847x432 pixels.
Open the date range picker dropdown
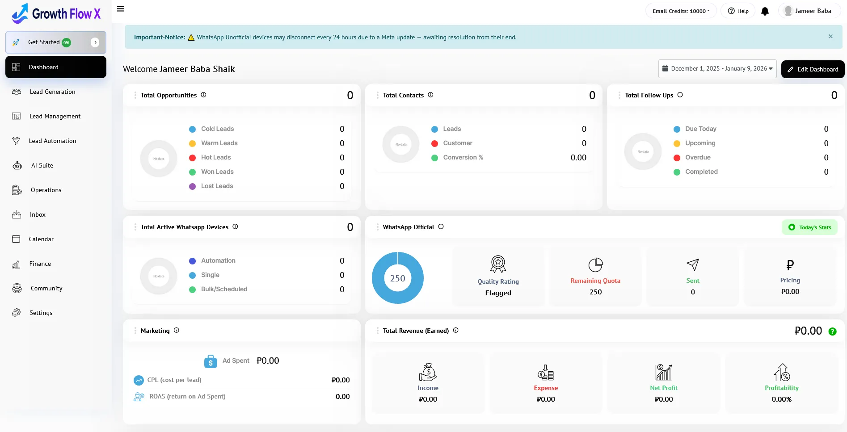(x=717, y=69)
